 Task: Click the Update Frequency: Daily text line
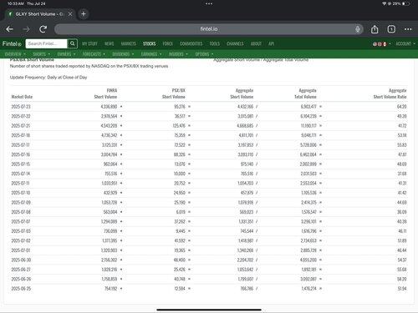tap(48, 78)
